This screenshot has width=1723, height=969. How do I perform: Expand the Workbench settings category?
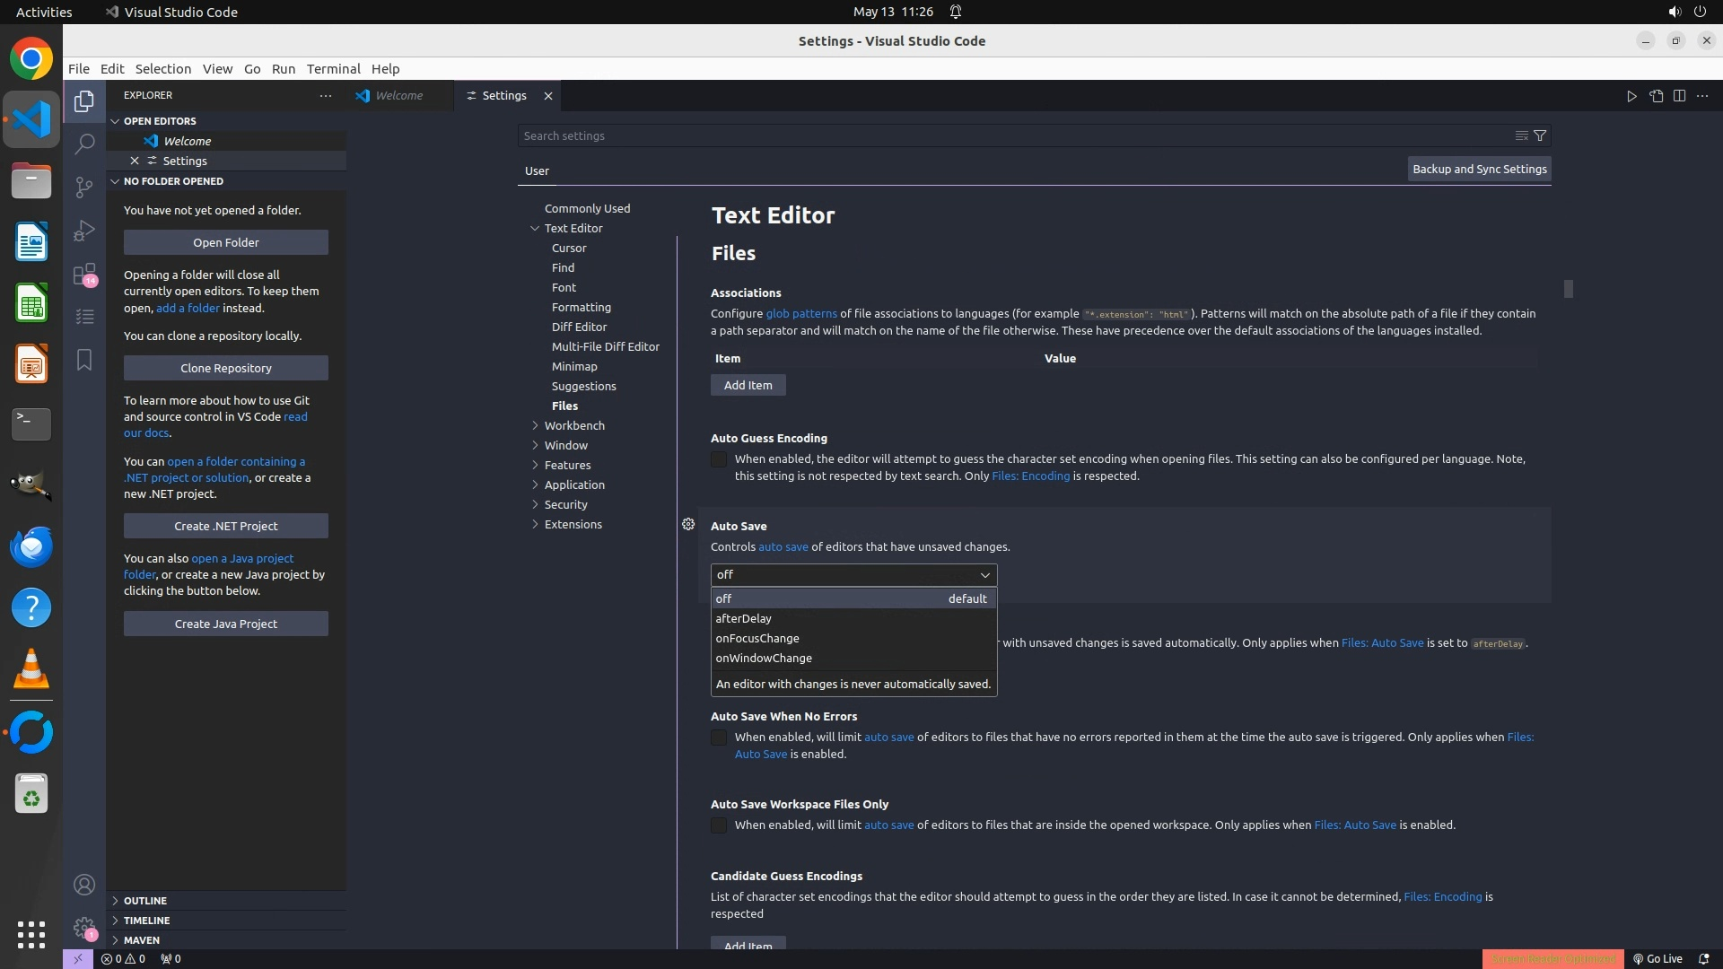536,425
